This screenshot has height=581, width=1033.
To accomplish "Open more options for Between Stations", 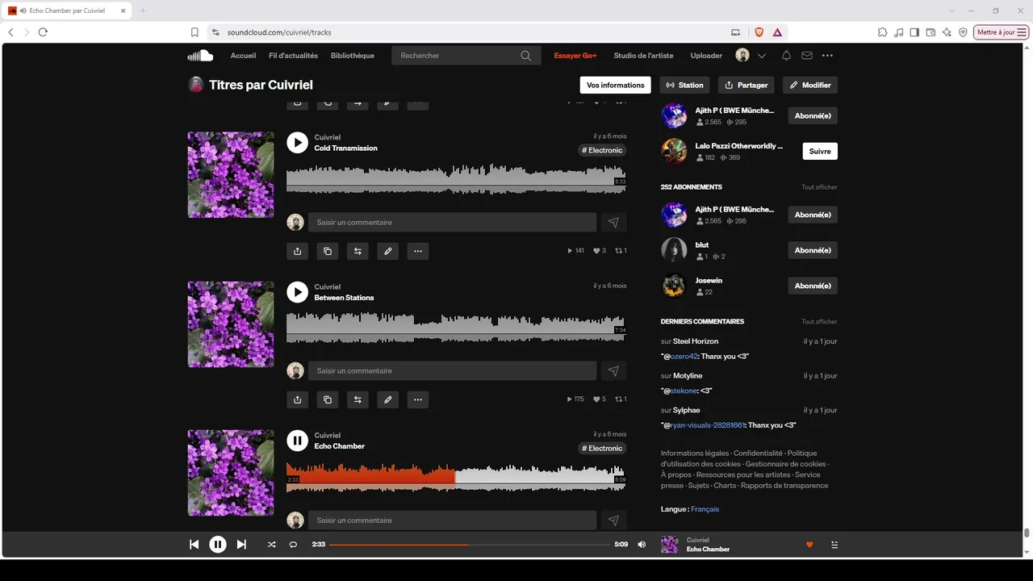I will click(417, 399).
